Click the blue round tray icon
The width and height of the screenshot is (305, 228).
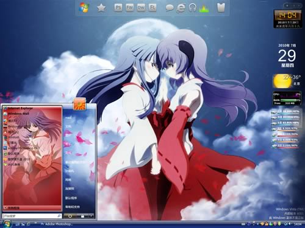(248, 224)
